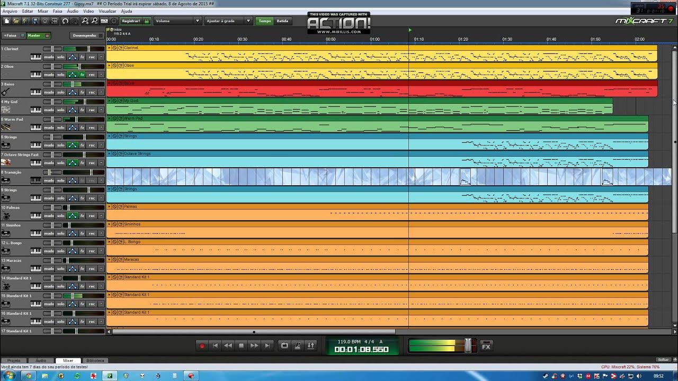Click the Soltar button at bottom right
Viewport: 678px width, 381px height.
(663, 360)
